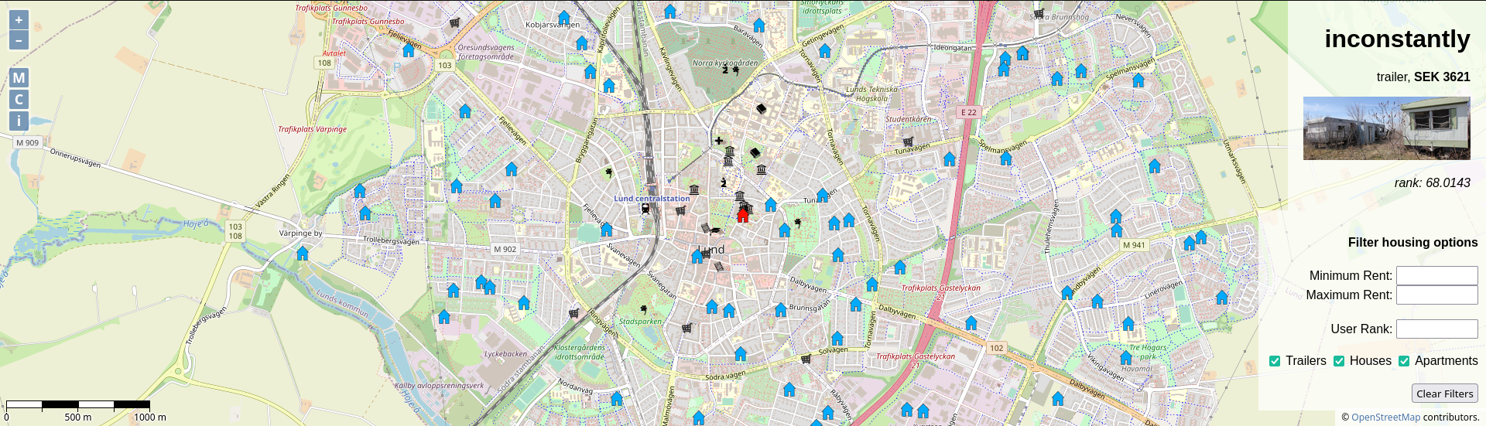Uncheck the Trailers checkbox

pyautogui.click(x=1275, y=361)
